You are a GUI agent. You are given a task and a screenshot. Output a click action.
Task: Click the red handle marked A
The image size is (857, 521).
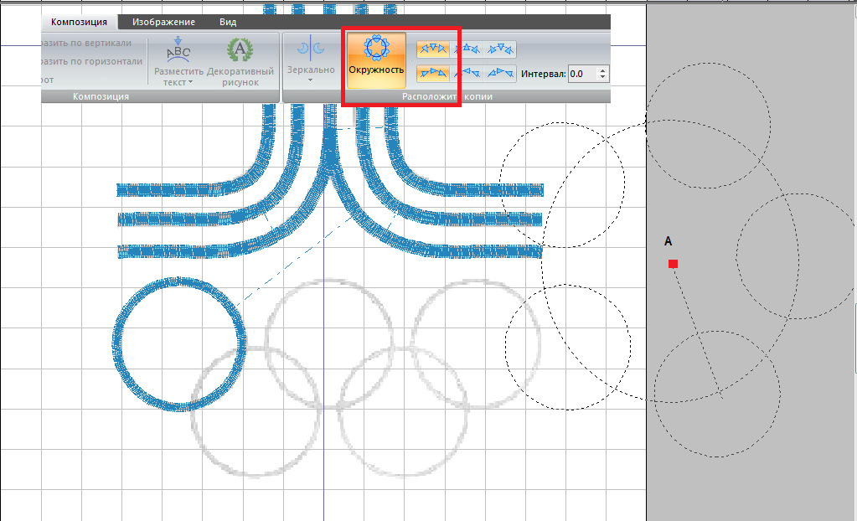click(x=673, y=264)
